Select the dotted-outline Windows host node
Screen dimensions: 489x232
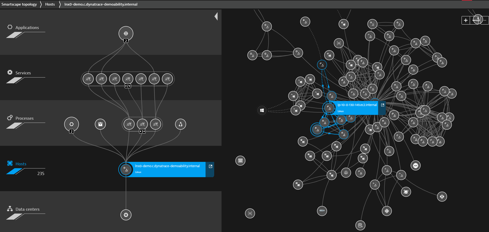tap(262, 110)
